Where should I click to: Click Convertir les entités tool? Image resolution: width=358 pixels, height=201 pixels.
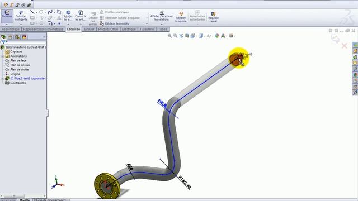coord(81,16)
